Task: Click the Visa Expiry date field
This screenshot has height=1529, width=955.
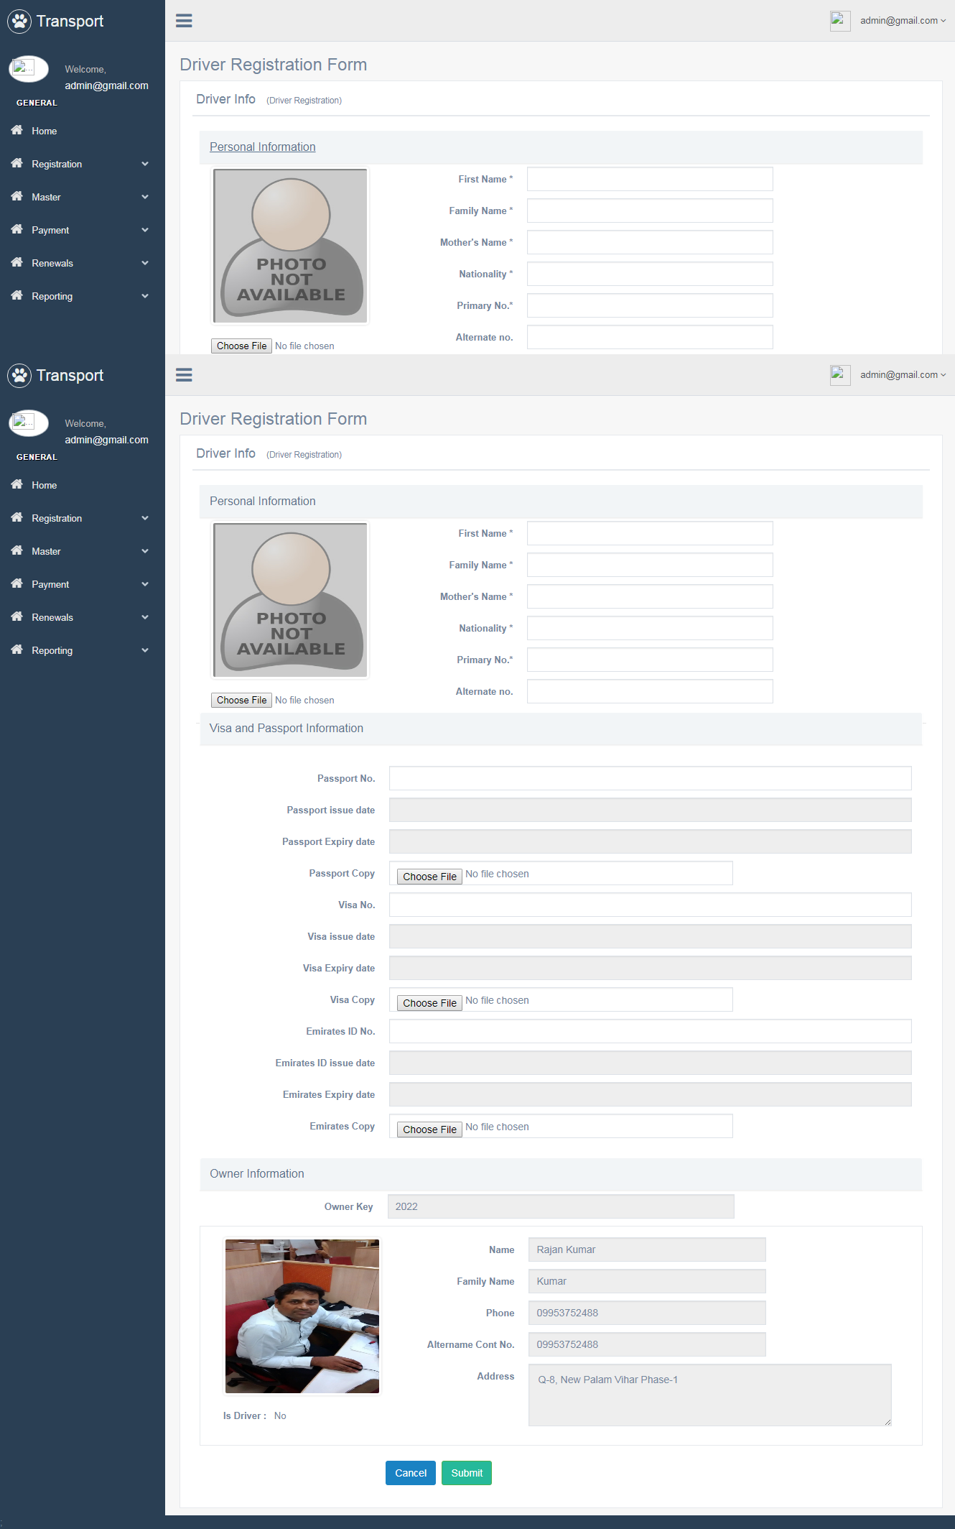Action: [x=651, y=968]
